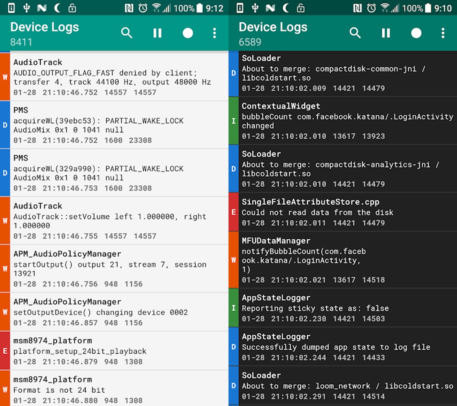The height and width of the screenshot is (406, 457).
Task: Tap the D severity badge on SoLoader entry
Action: click(x=233, y=73)
